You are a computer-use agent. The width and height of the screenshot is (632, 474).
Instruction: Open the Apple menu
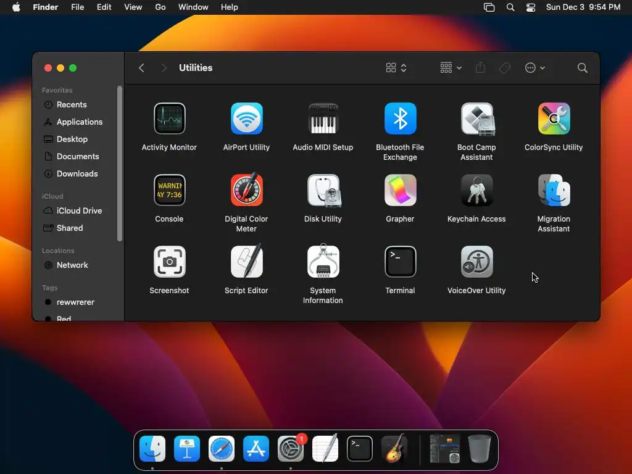point(16,7)
